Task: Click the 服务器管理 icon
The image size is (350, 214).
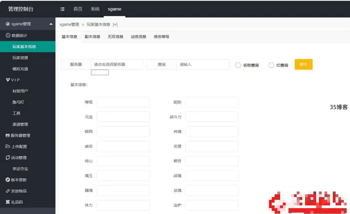Action: 8,135
